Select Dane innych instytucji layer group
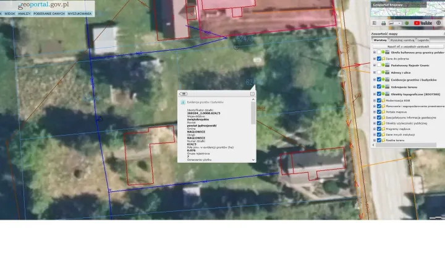Image resolution: width=445 pixels, height=260 pixels. point(400,135)
